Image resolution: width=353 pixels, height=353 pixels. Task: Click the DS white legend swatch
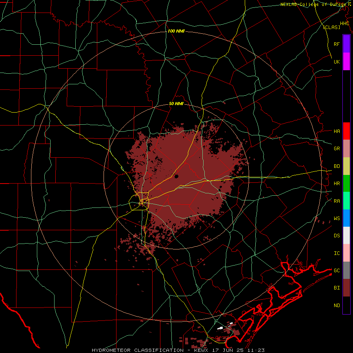tap(346, 235)
